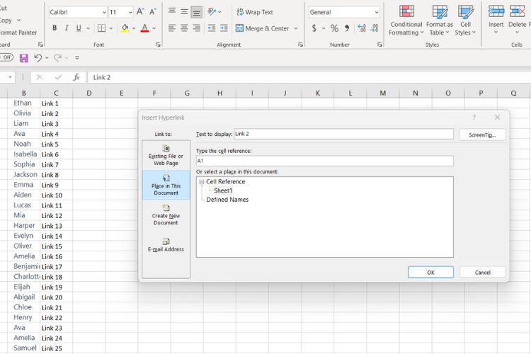Apply Accounting number format dollar sign
This screenshot has width=531, height=354.
click(x=314, y=28)
